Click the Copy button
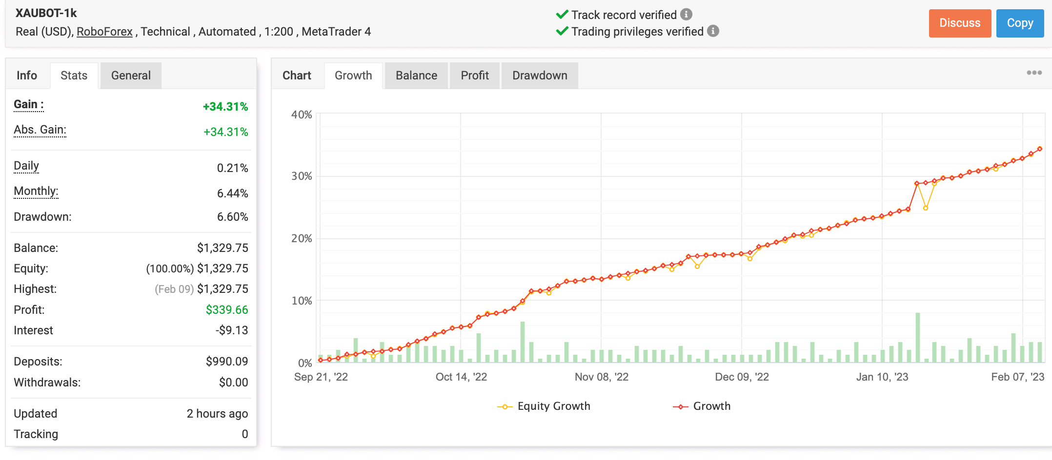This screenshot has width=1052, height=460. tap(1020, 23)
